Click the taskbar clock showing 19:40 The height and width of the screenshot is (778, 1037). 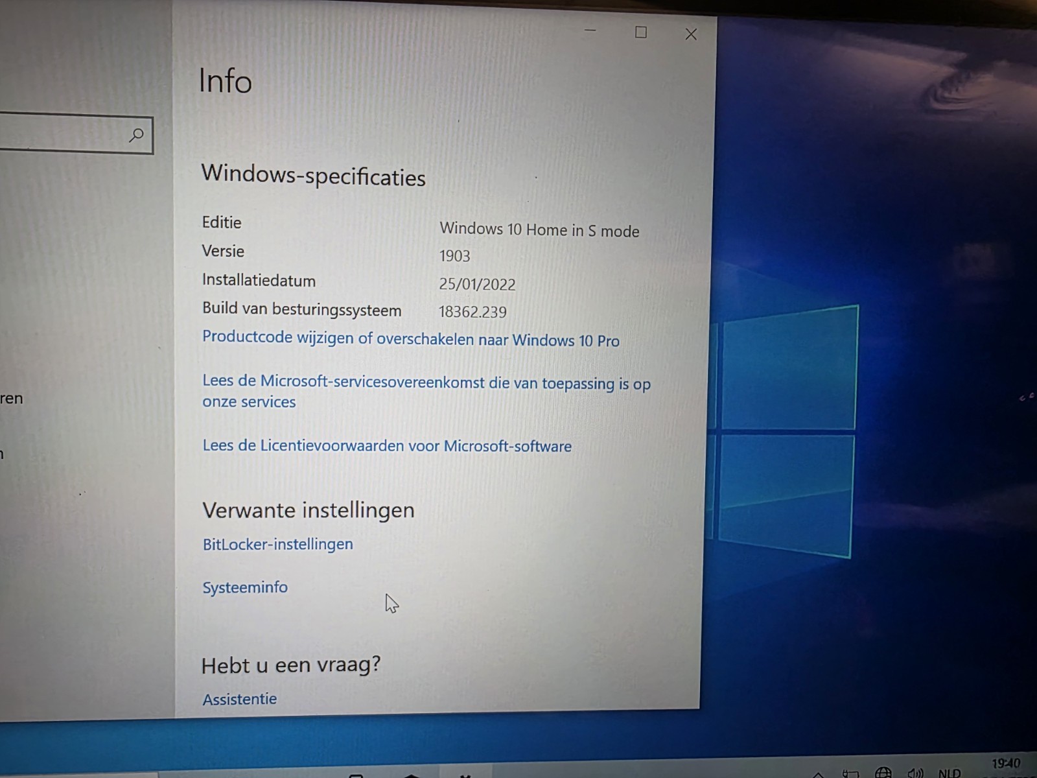[x=1006, y=764]
